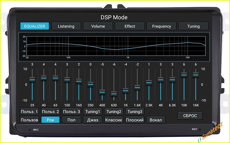
Task: Click the 6.3K band slider handle
Action: pos(172,80)
